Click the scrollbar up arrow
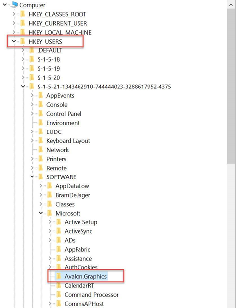236x308 pixels. pos(231,5)
